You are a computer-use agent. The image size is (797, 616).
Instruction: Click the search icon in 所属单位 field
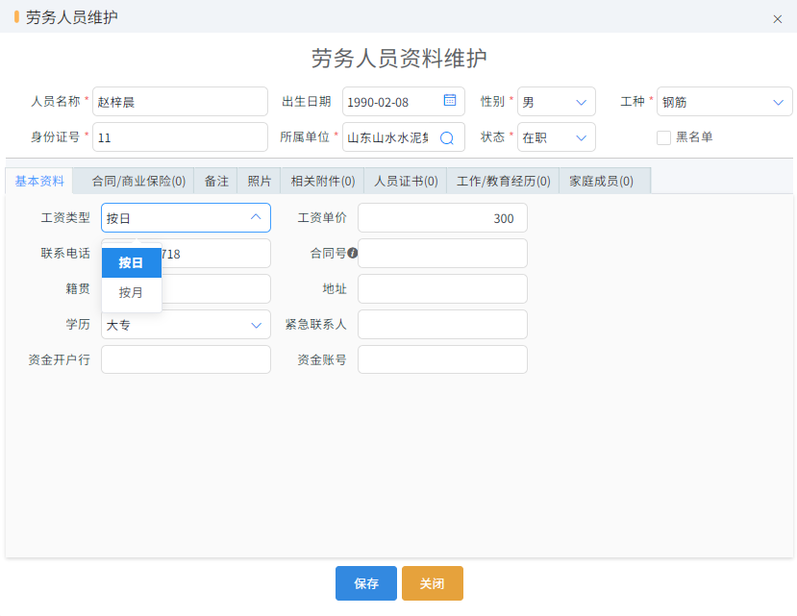[x=447, y=137]
